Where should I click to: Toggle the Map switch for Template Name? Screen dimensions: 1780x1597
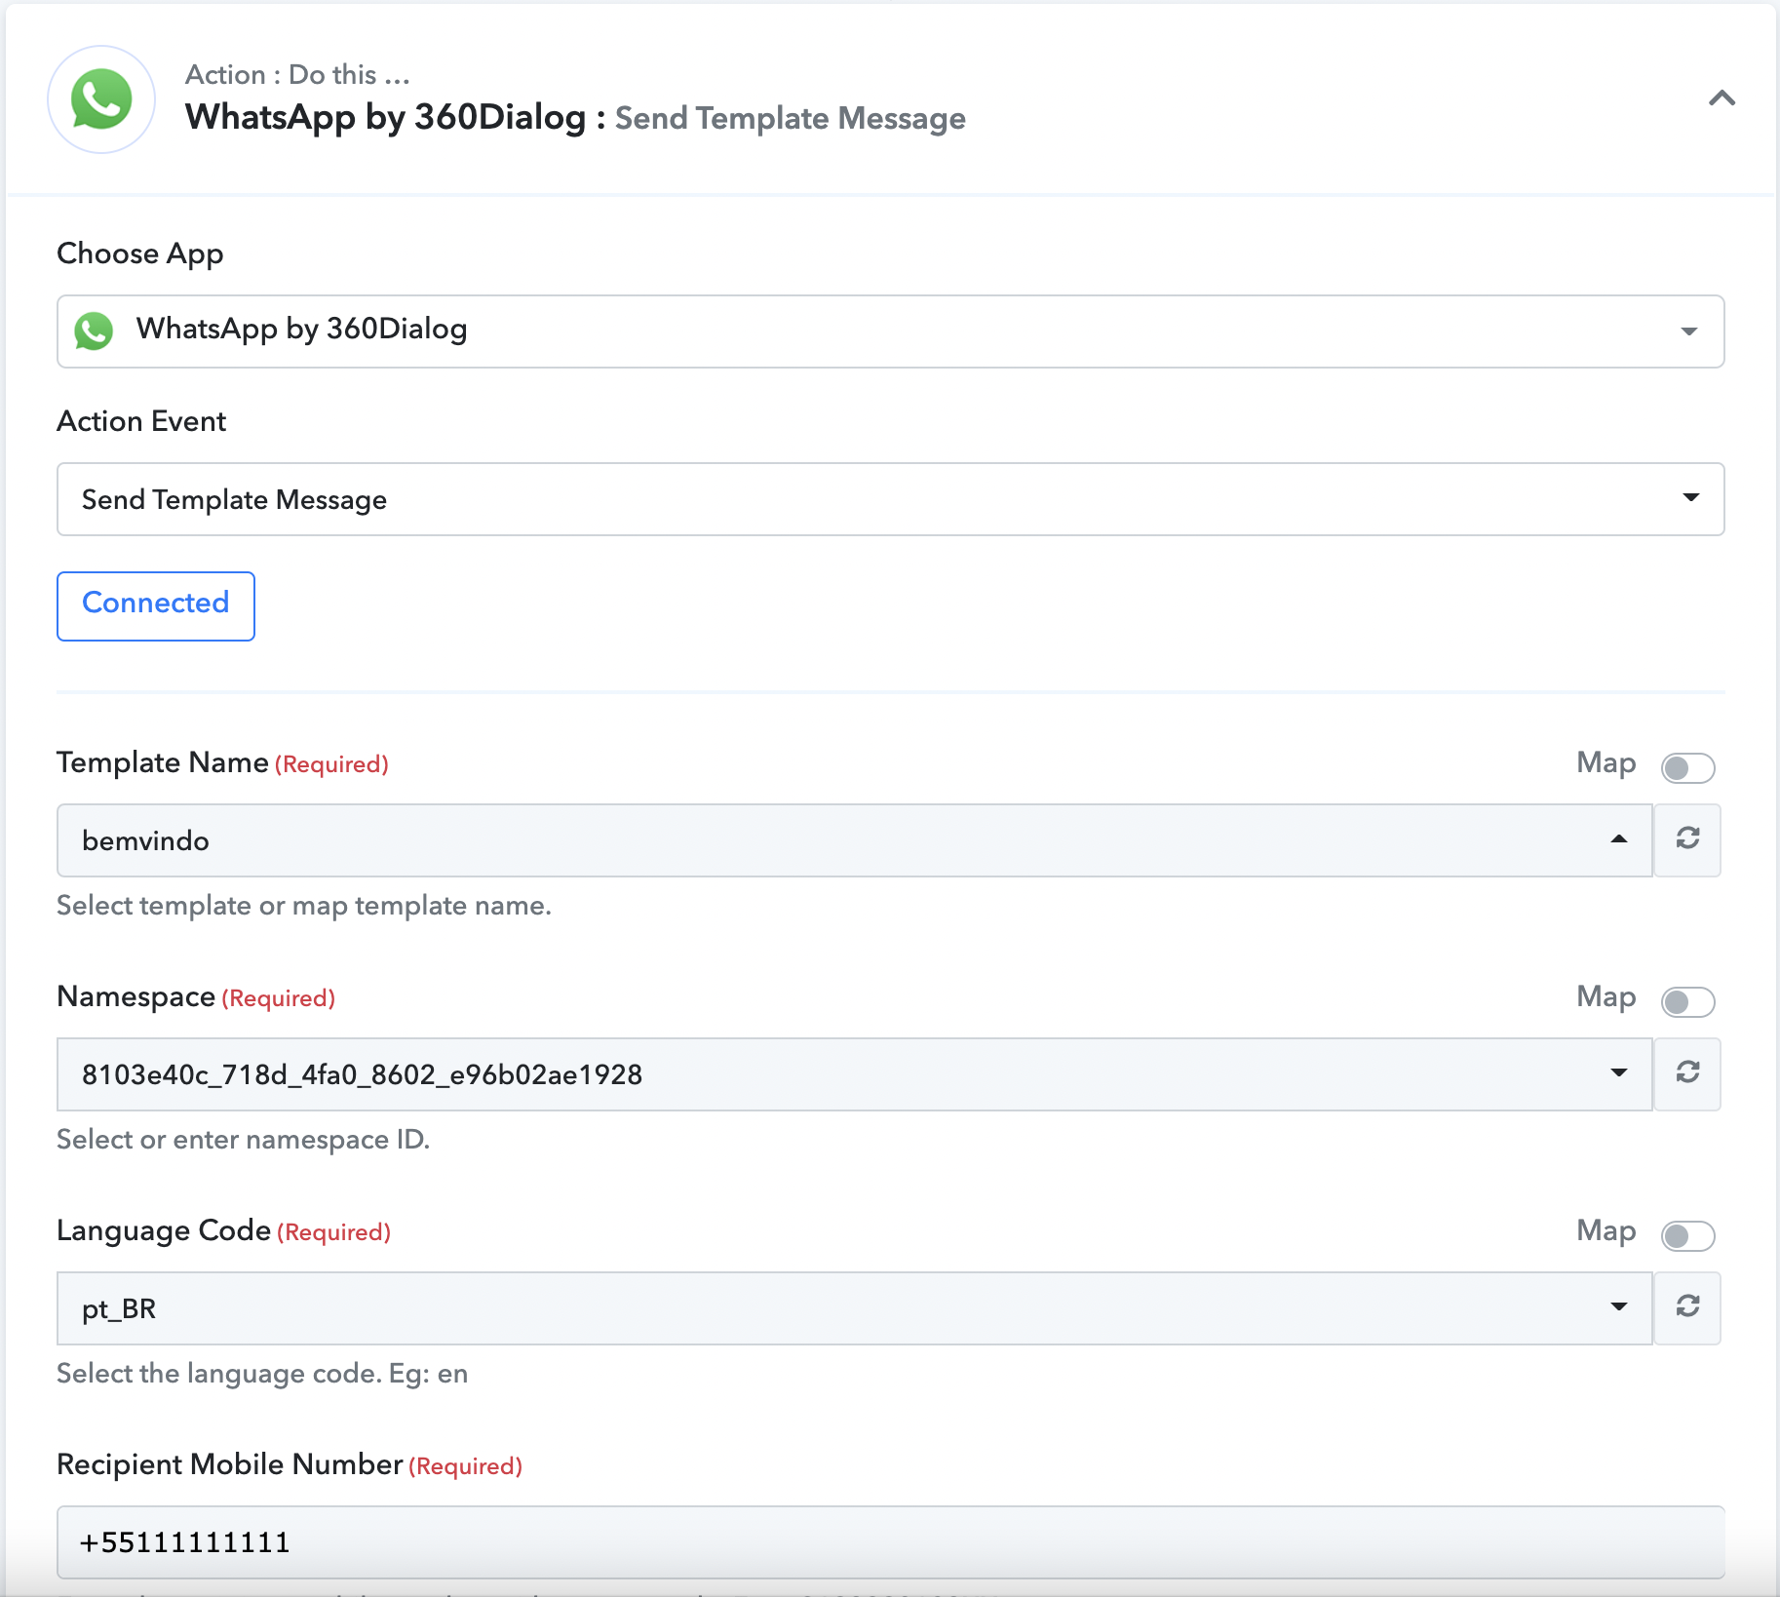click(1687, 767)
